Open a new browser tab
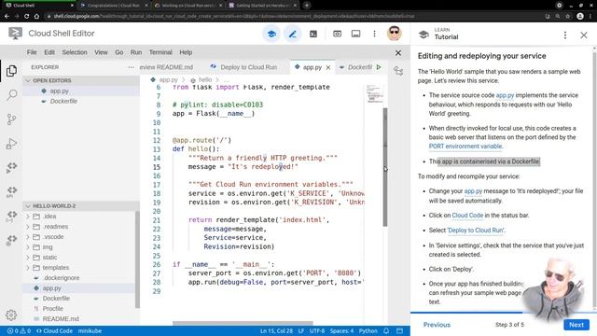The image size is (597, 336). 307,6
